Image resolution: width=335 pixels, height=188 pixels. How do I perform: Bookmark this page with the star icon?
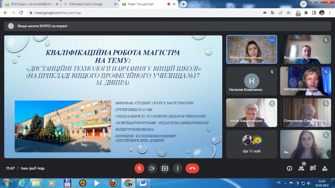point(289,13)
